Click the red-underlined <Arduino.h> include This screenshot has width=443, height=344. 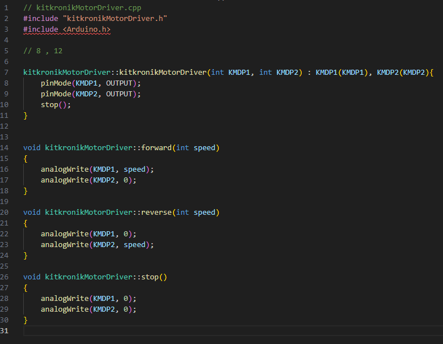pos(86,29)
